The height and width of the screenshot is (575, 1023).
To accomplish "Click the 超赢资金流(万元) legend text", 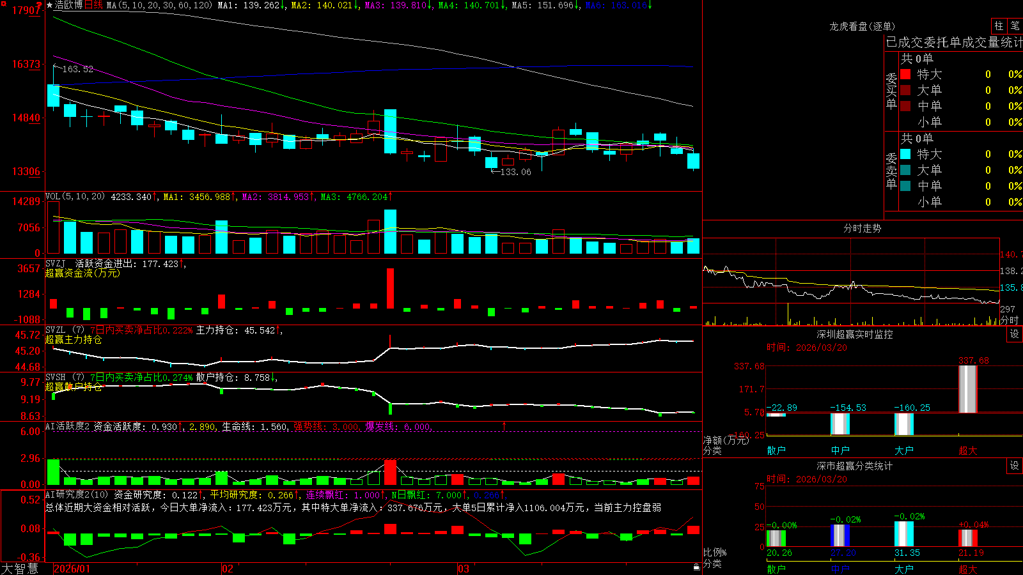I will coord(82,273).
